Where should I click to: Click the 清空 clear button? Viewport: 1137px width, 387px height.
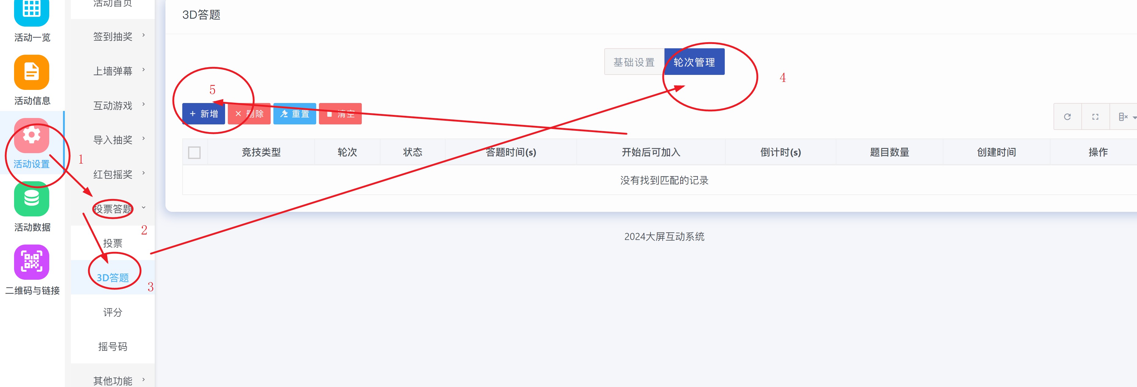[340, 114]
